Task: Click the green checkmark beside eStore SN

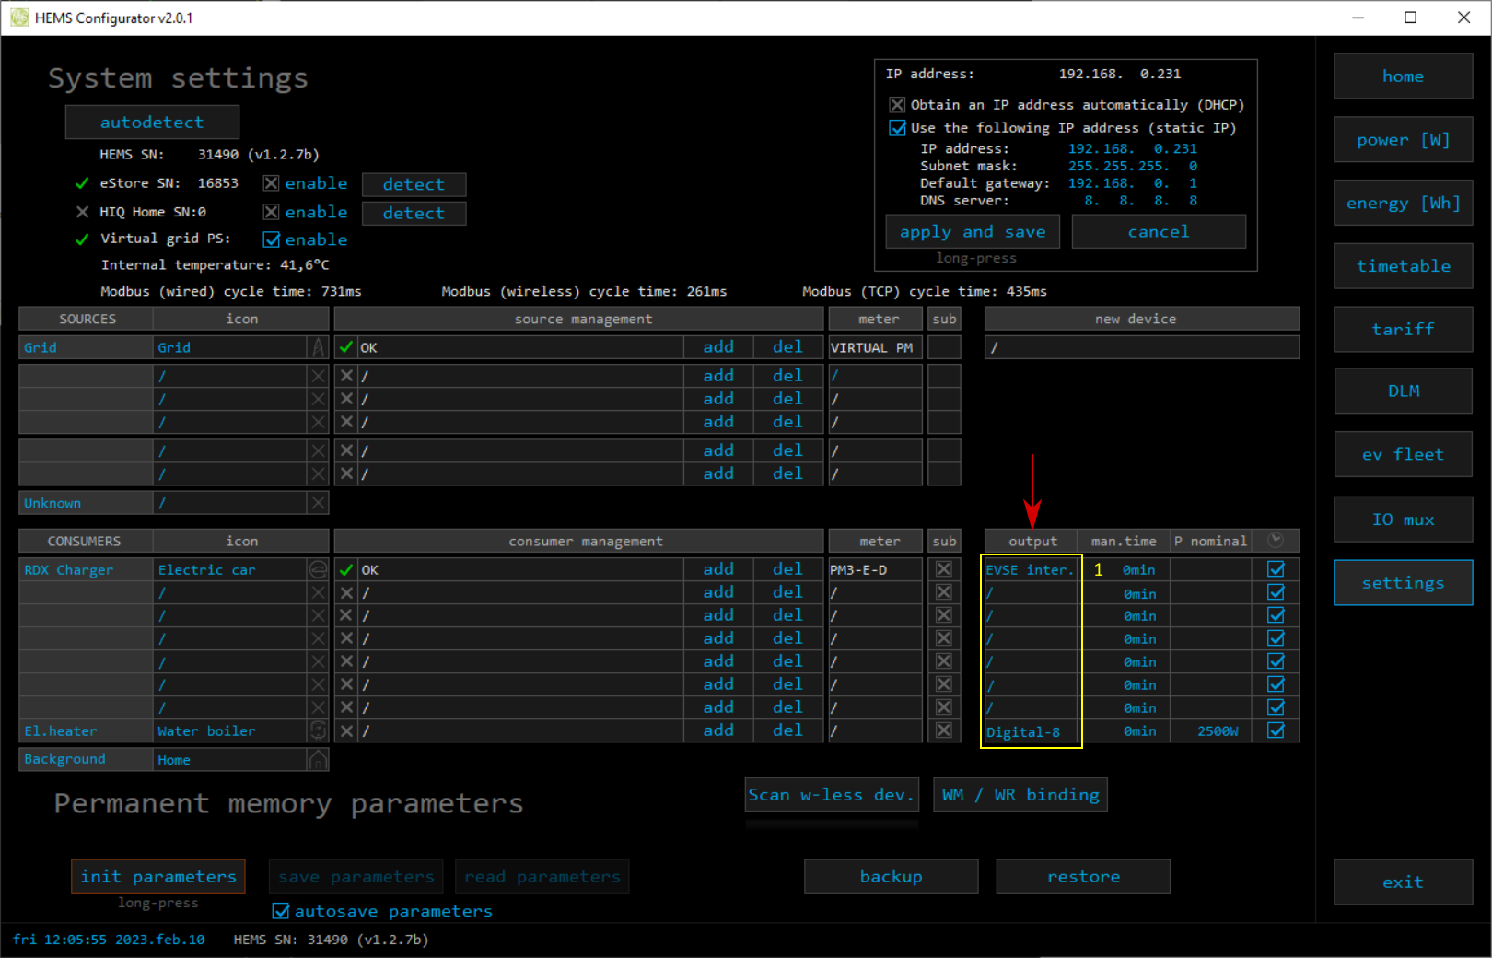Action: [82, 183]
